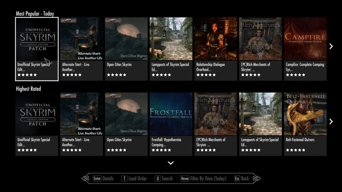This screenshot has height=192, width=342.
Task: Go Back using the Esc prompt
Action: [x=241, y=179]
